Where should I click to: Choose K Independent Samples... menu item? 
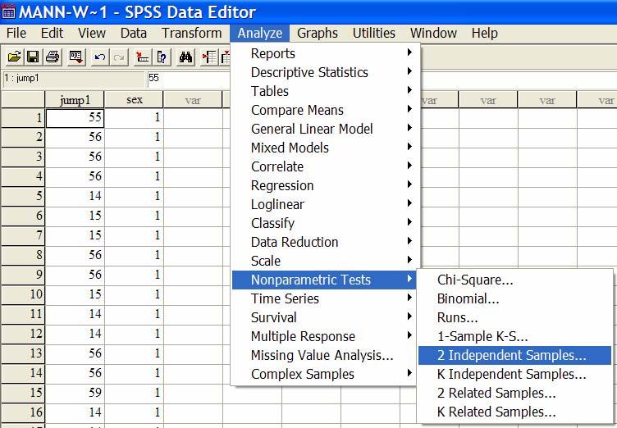click(514, 374)
